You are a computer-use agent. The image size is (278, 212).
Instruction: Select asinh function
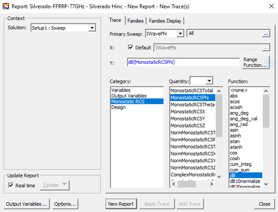[246, 136]
